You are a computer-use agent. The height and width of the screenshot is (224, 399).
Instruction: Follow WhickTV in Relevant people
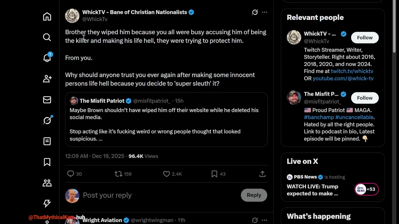pos(365,38)
